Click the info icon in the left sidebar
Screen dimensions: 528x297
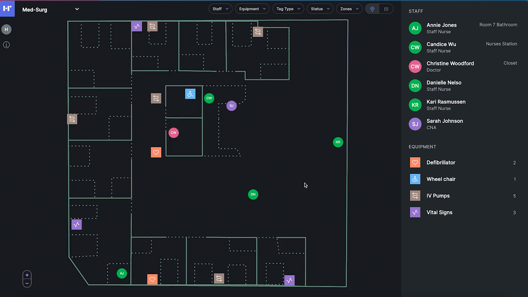tap(6, 45)
